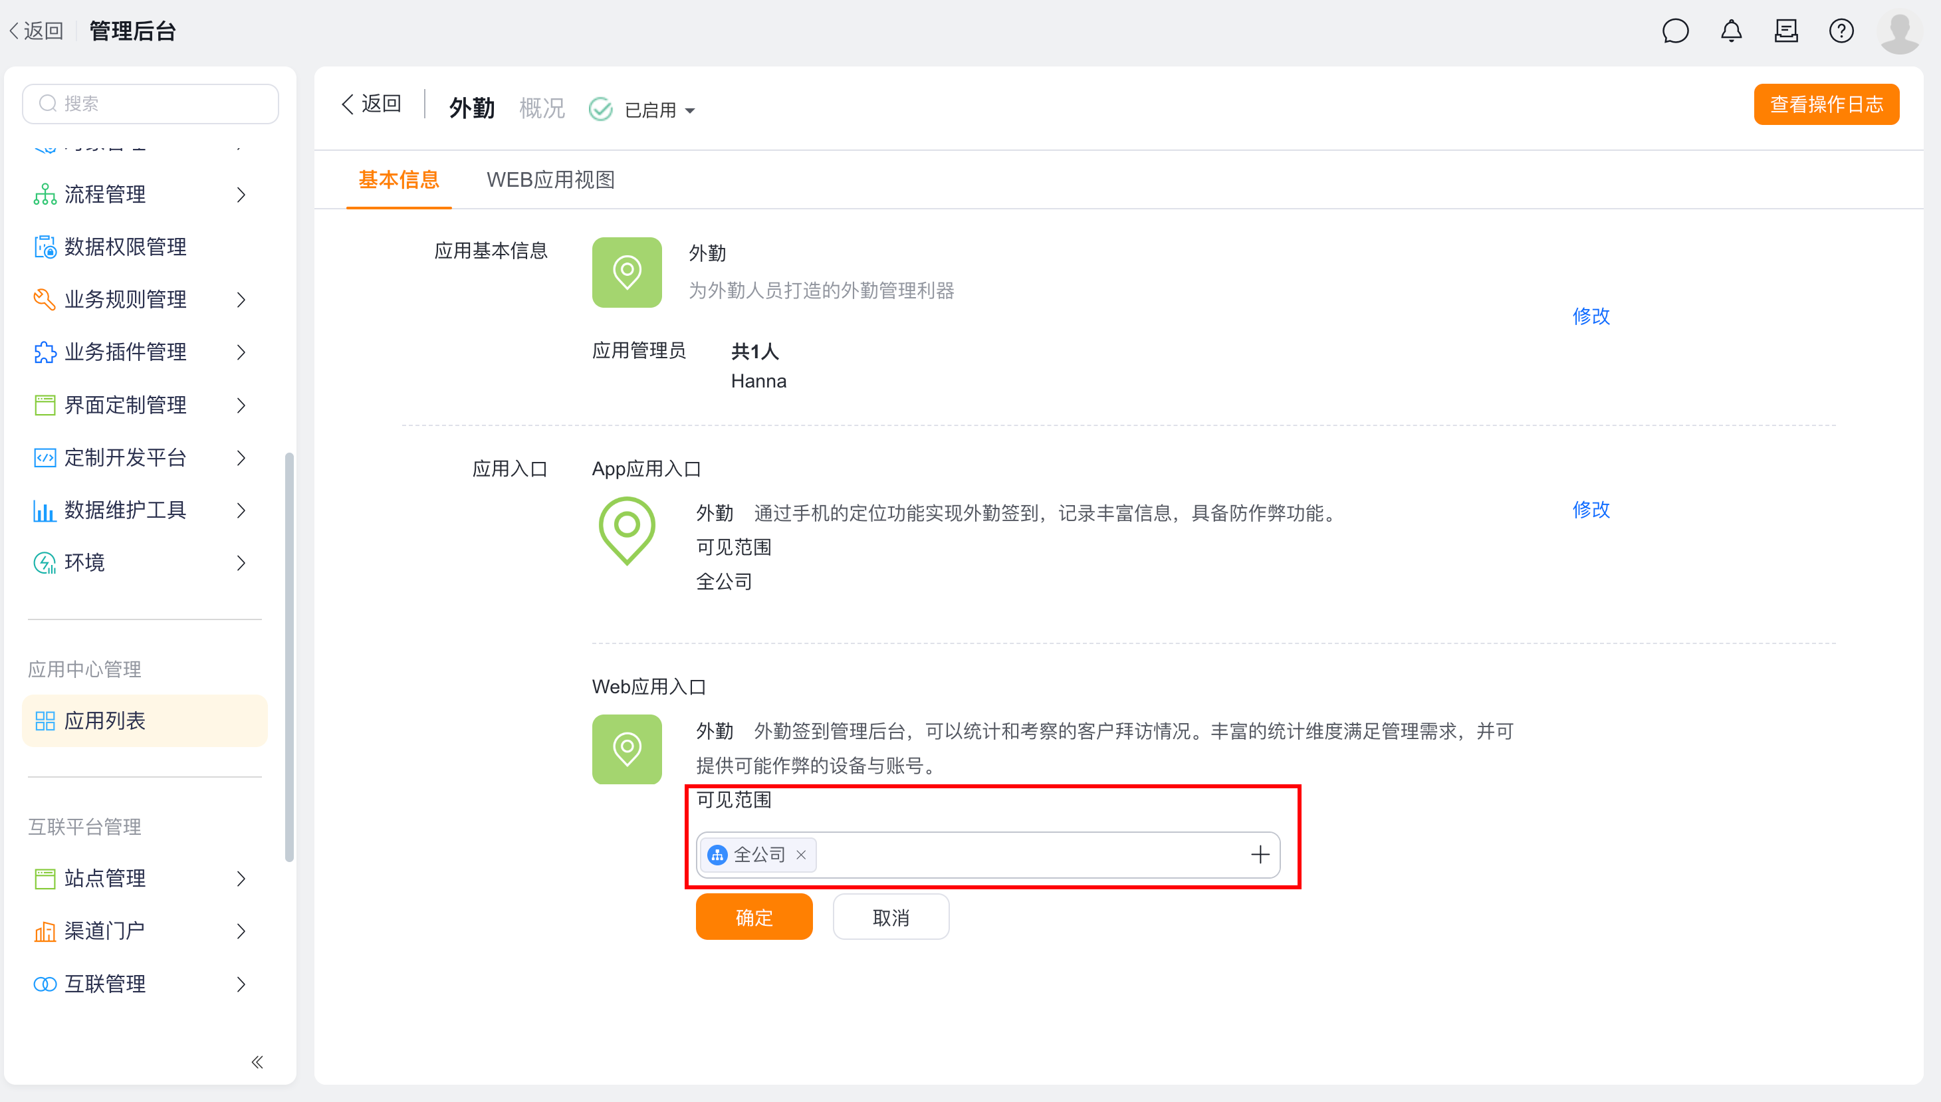Open the help question mark icon
This screenshot has height=1102, width=1941.
pyautogui.click(x=1841, y=31)
